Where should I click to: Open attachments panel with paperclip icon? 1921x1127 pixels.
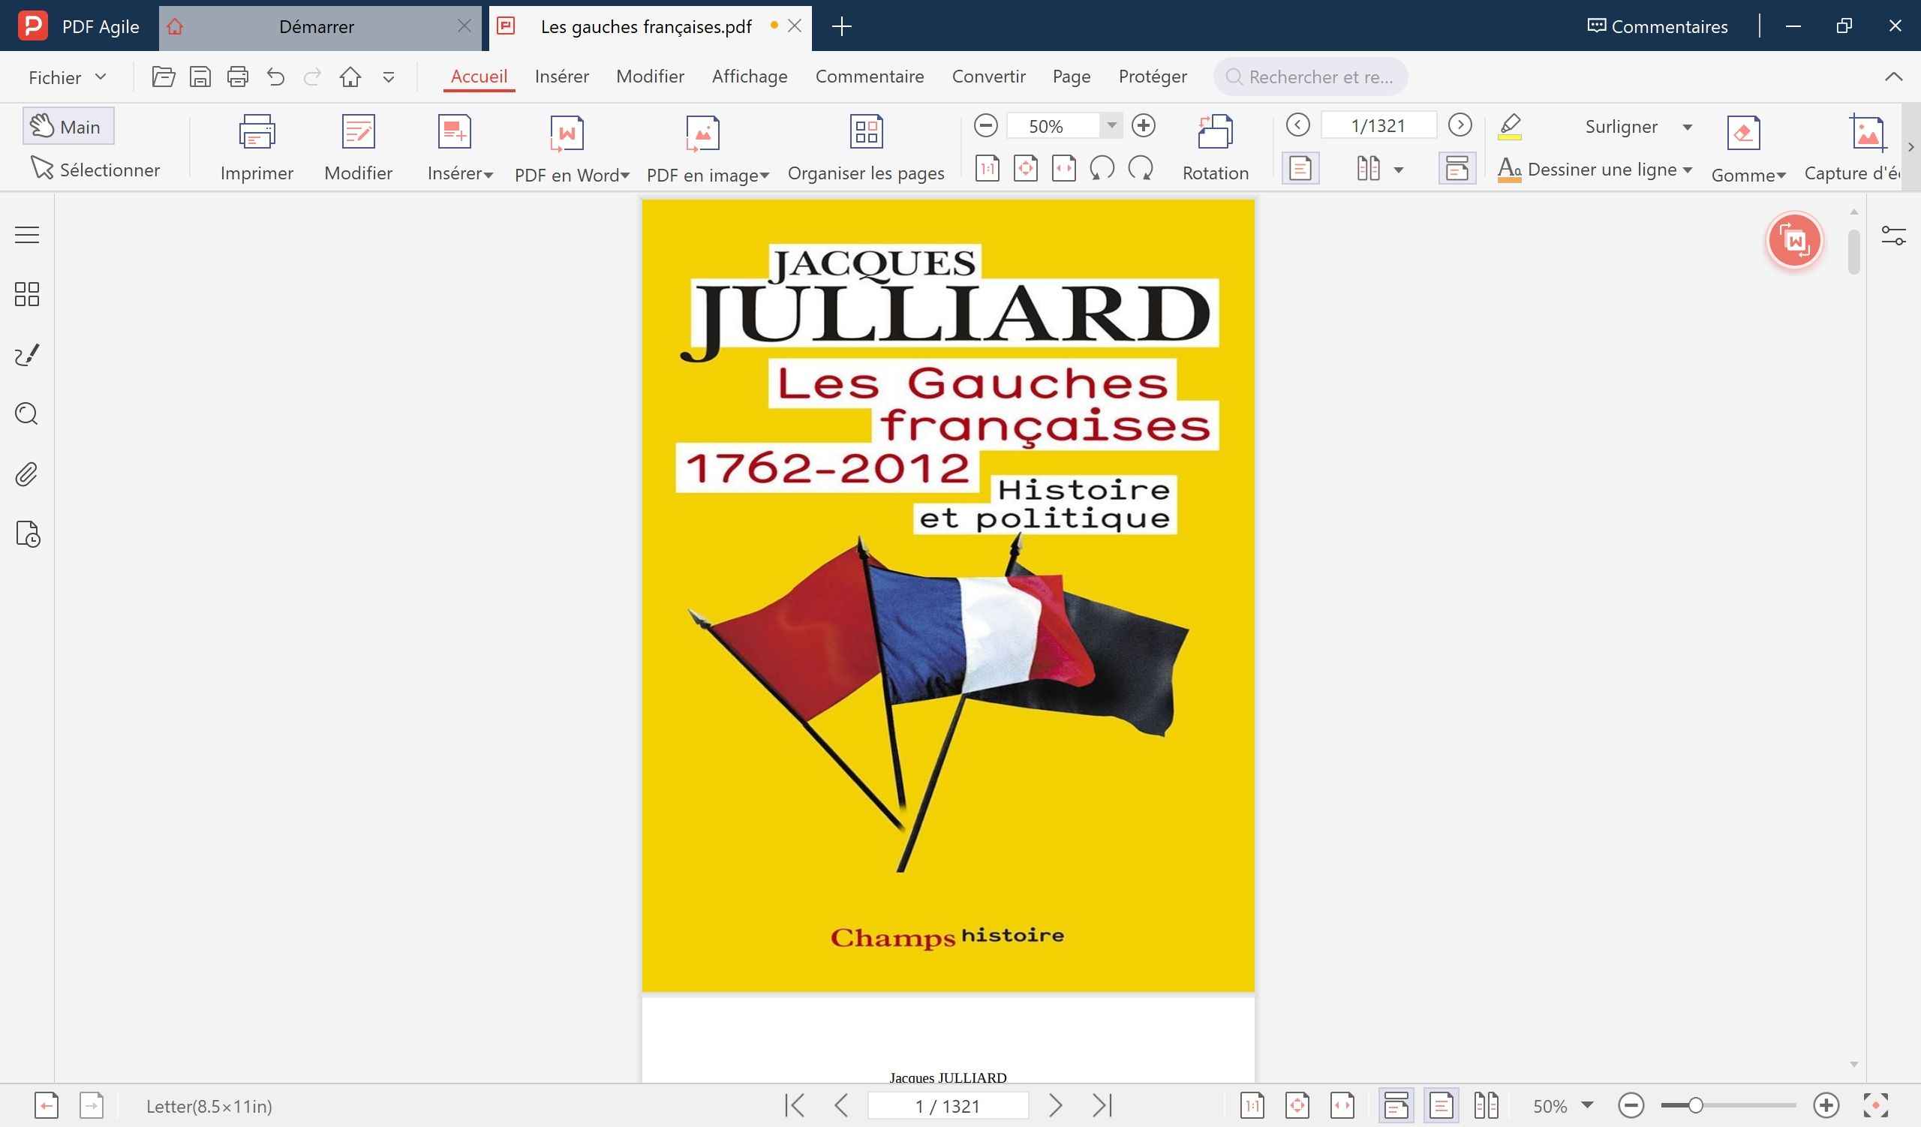(x=27, y=474)
